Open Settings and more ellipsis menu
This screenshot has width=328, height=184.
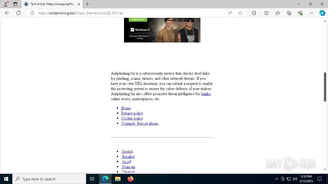point(312,13)
